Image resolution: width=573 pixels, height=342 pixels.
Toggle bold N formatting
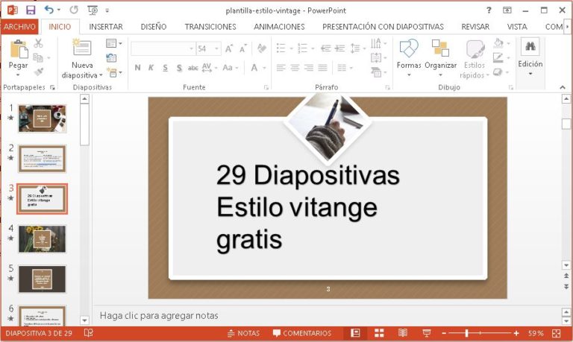pyautogui.click(x=137, y=68)
